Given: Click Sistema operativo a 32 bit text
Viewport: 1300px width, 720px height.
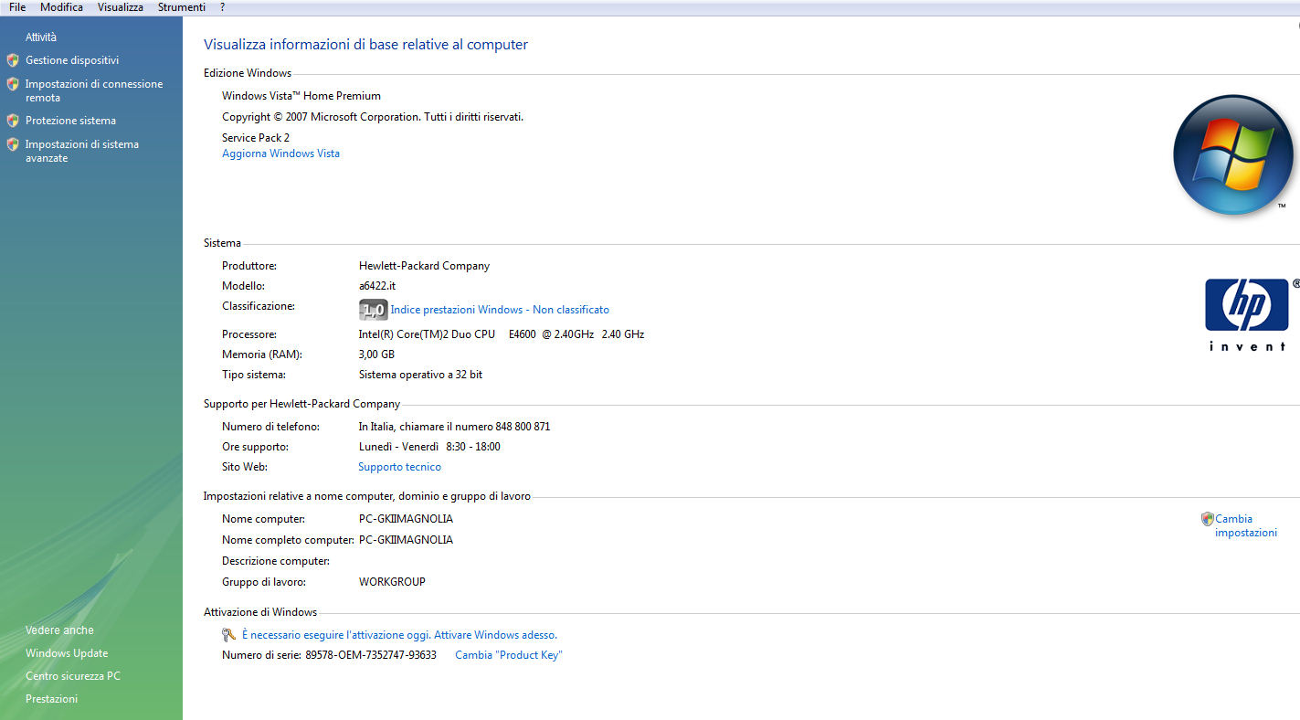Looking at the screenshot, I should pos(420,375).
